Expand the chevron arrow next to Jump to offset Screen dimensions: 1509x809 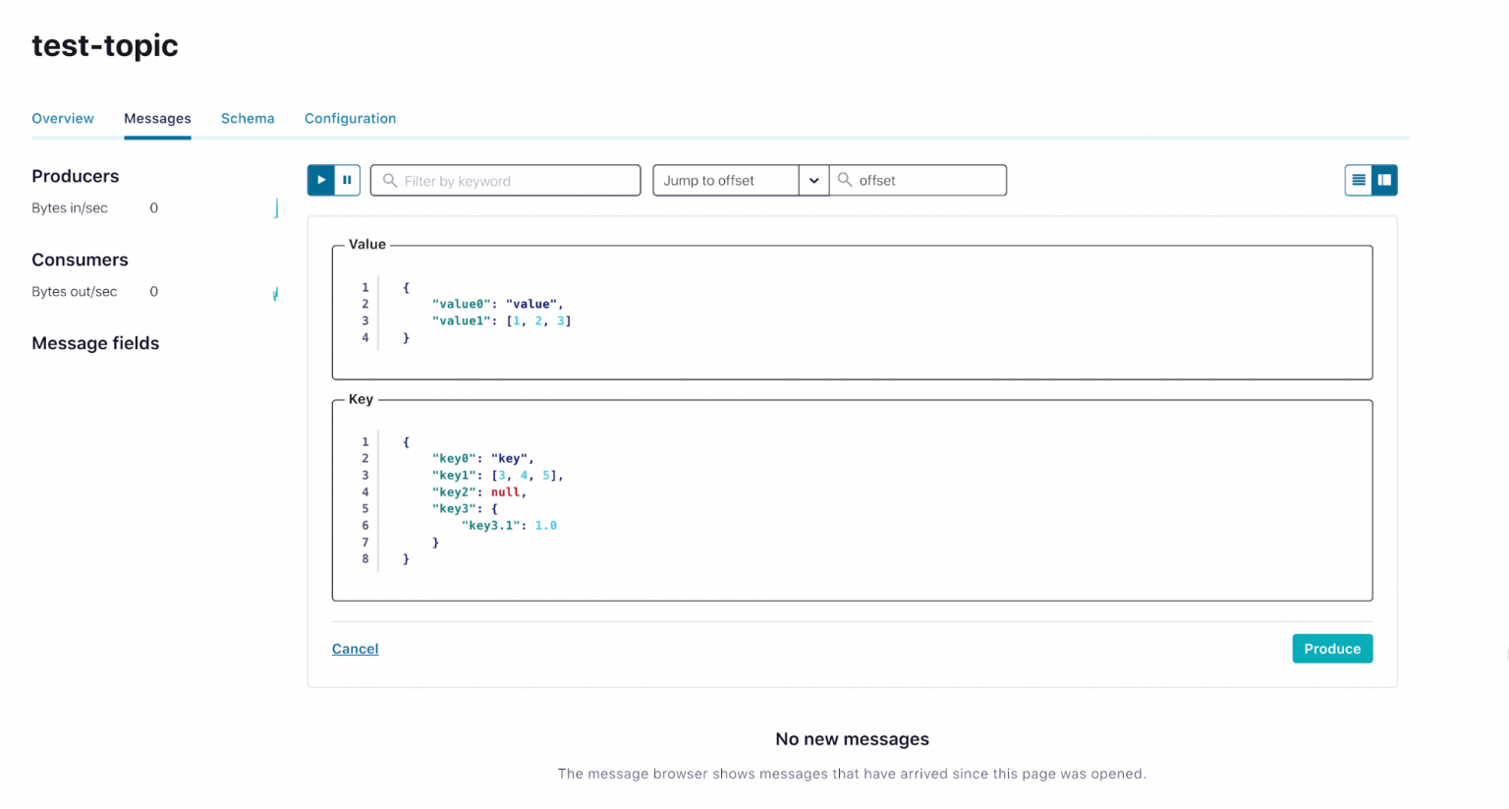pyautogui.click(x=813, y=181)
